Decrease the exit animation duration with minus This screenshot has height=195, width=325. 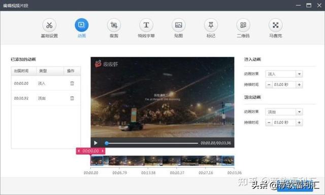pos(269,123)
